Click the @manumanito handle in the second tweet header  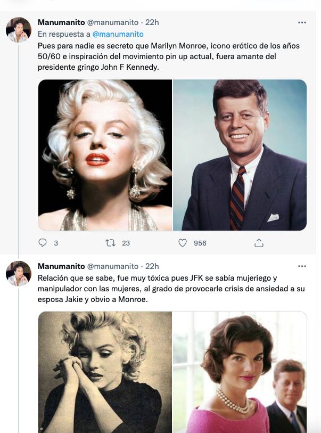(112, 266)
